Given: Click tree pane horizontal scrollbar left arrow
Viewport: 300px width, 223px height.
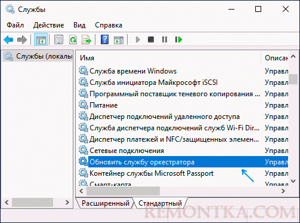Looking at the screenshot, I should [7, 203].
